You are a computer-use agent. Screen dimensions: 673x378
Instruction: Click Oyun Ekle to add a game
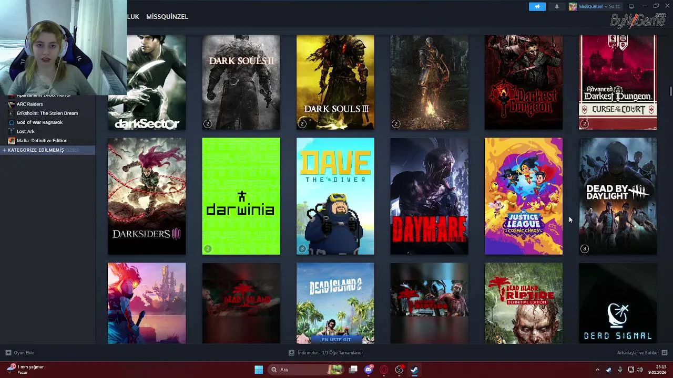point(20,353)
